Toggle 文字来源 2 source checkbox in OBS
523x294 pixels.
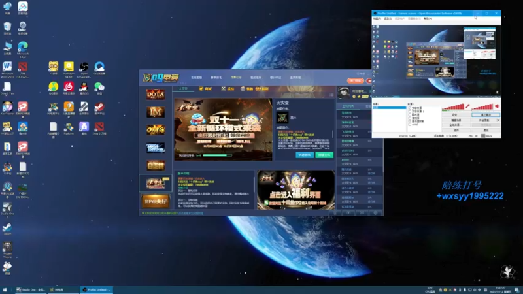click(410, 111)
